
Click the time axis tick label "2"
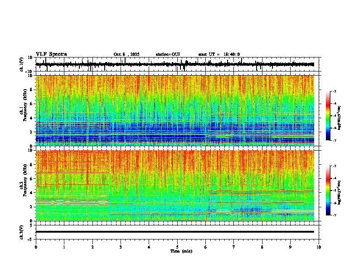tap(92, 247)
